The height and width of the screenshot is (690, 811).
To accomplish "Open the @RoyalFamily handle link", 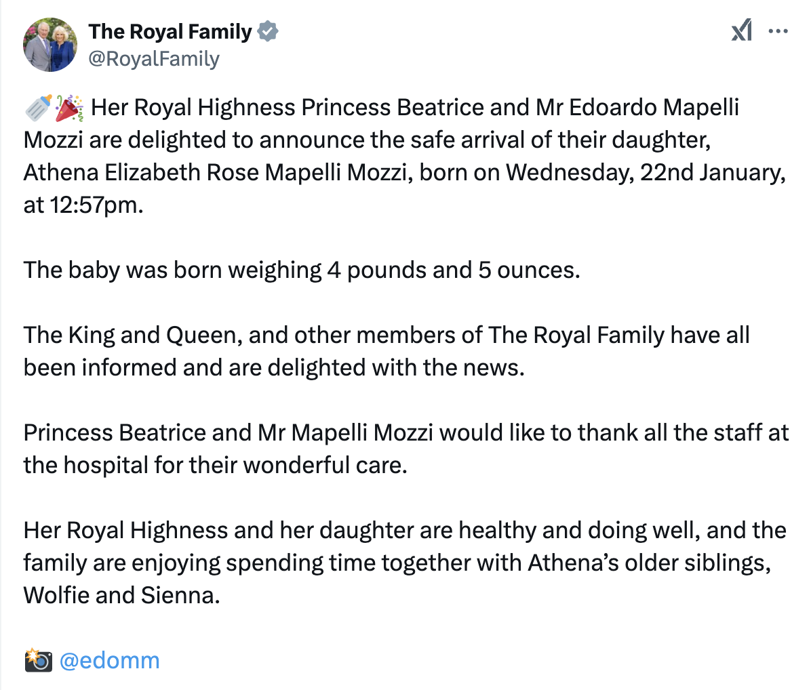I will click(x=154, y=59).
